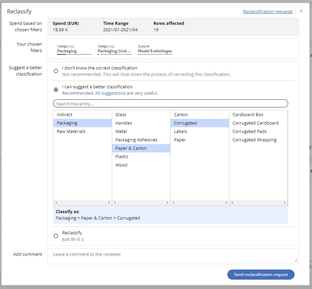This screenshot has width=312, height=289.
Task: Select Raw Materials category
Action: 71,132
